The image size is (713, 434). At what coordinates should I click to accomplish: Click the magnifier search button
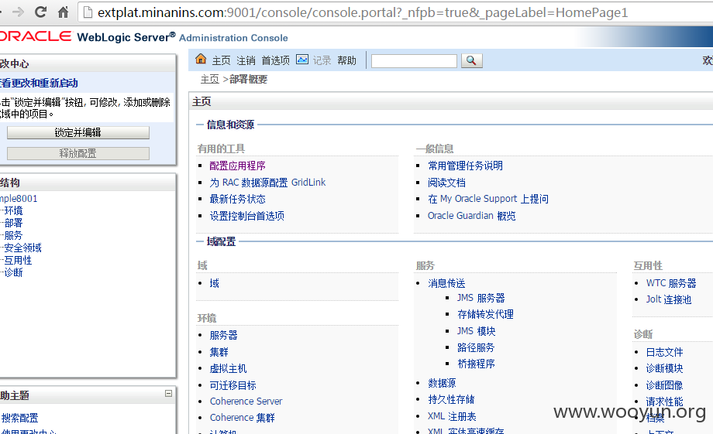(471, 60)
